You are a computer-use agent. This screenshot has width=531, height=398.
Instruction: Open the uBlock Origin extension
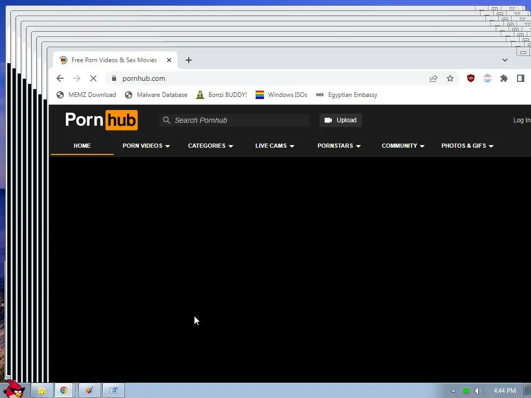471,79
